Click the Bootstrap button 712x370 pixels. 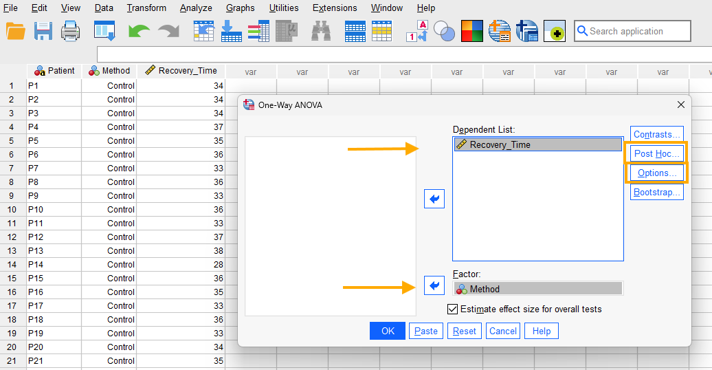click(656, 193)
